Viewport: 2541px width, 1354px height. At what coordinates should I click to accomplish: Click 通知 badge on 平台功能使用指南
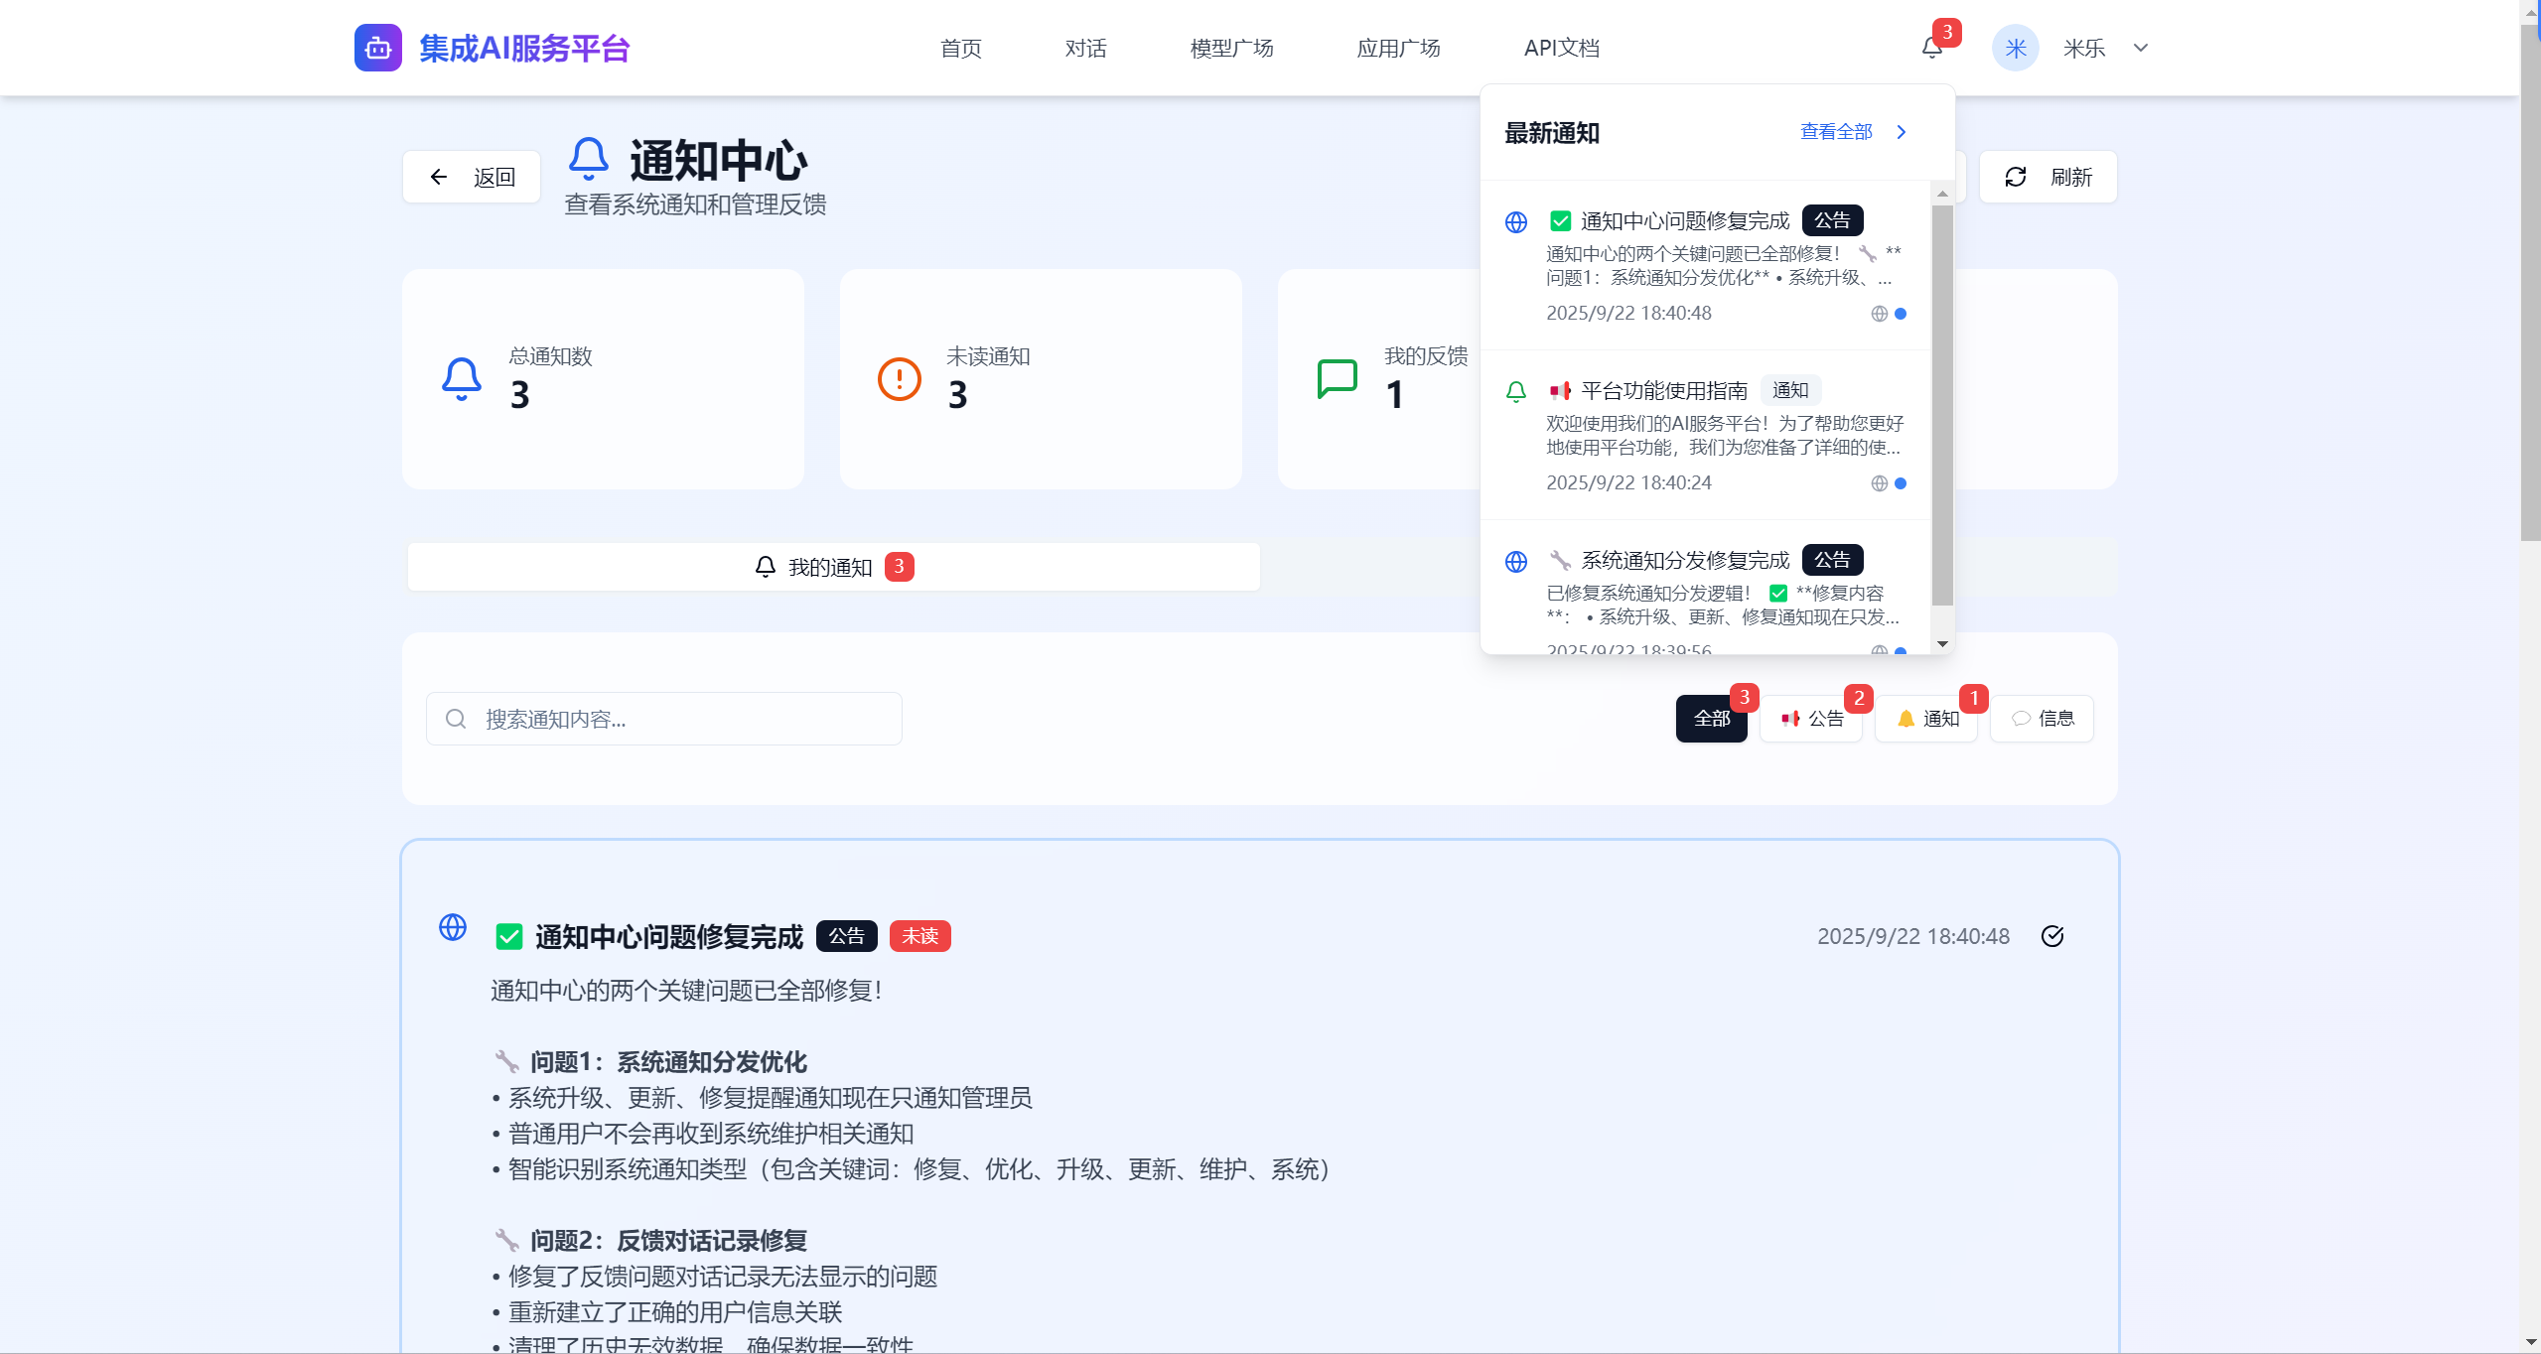[1790, 390]
